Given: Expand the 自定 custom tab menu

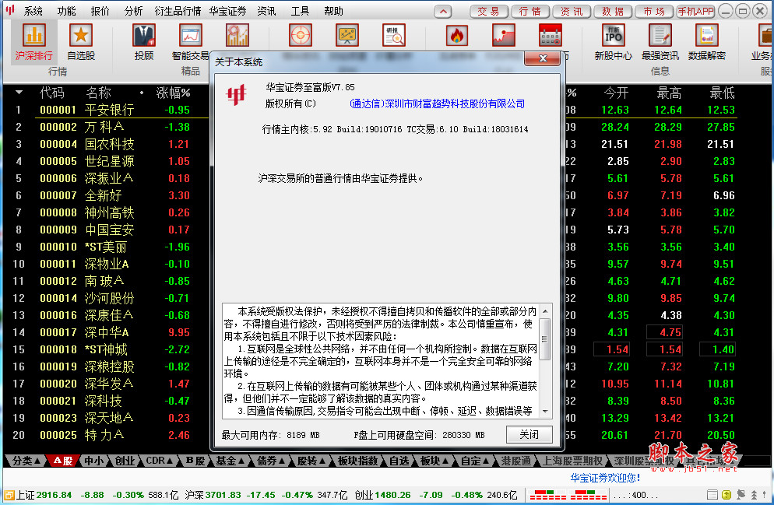Looking at the screenshot, I should 475,461.
